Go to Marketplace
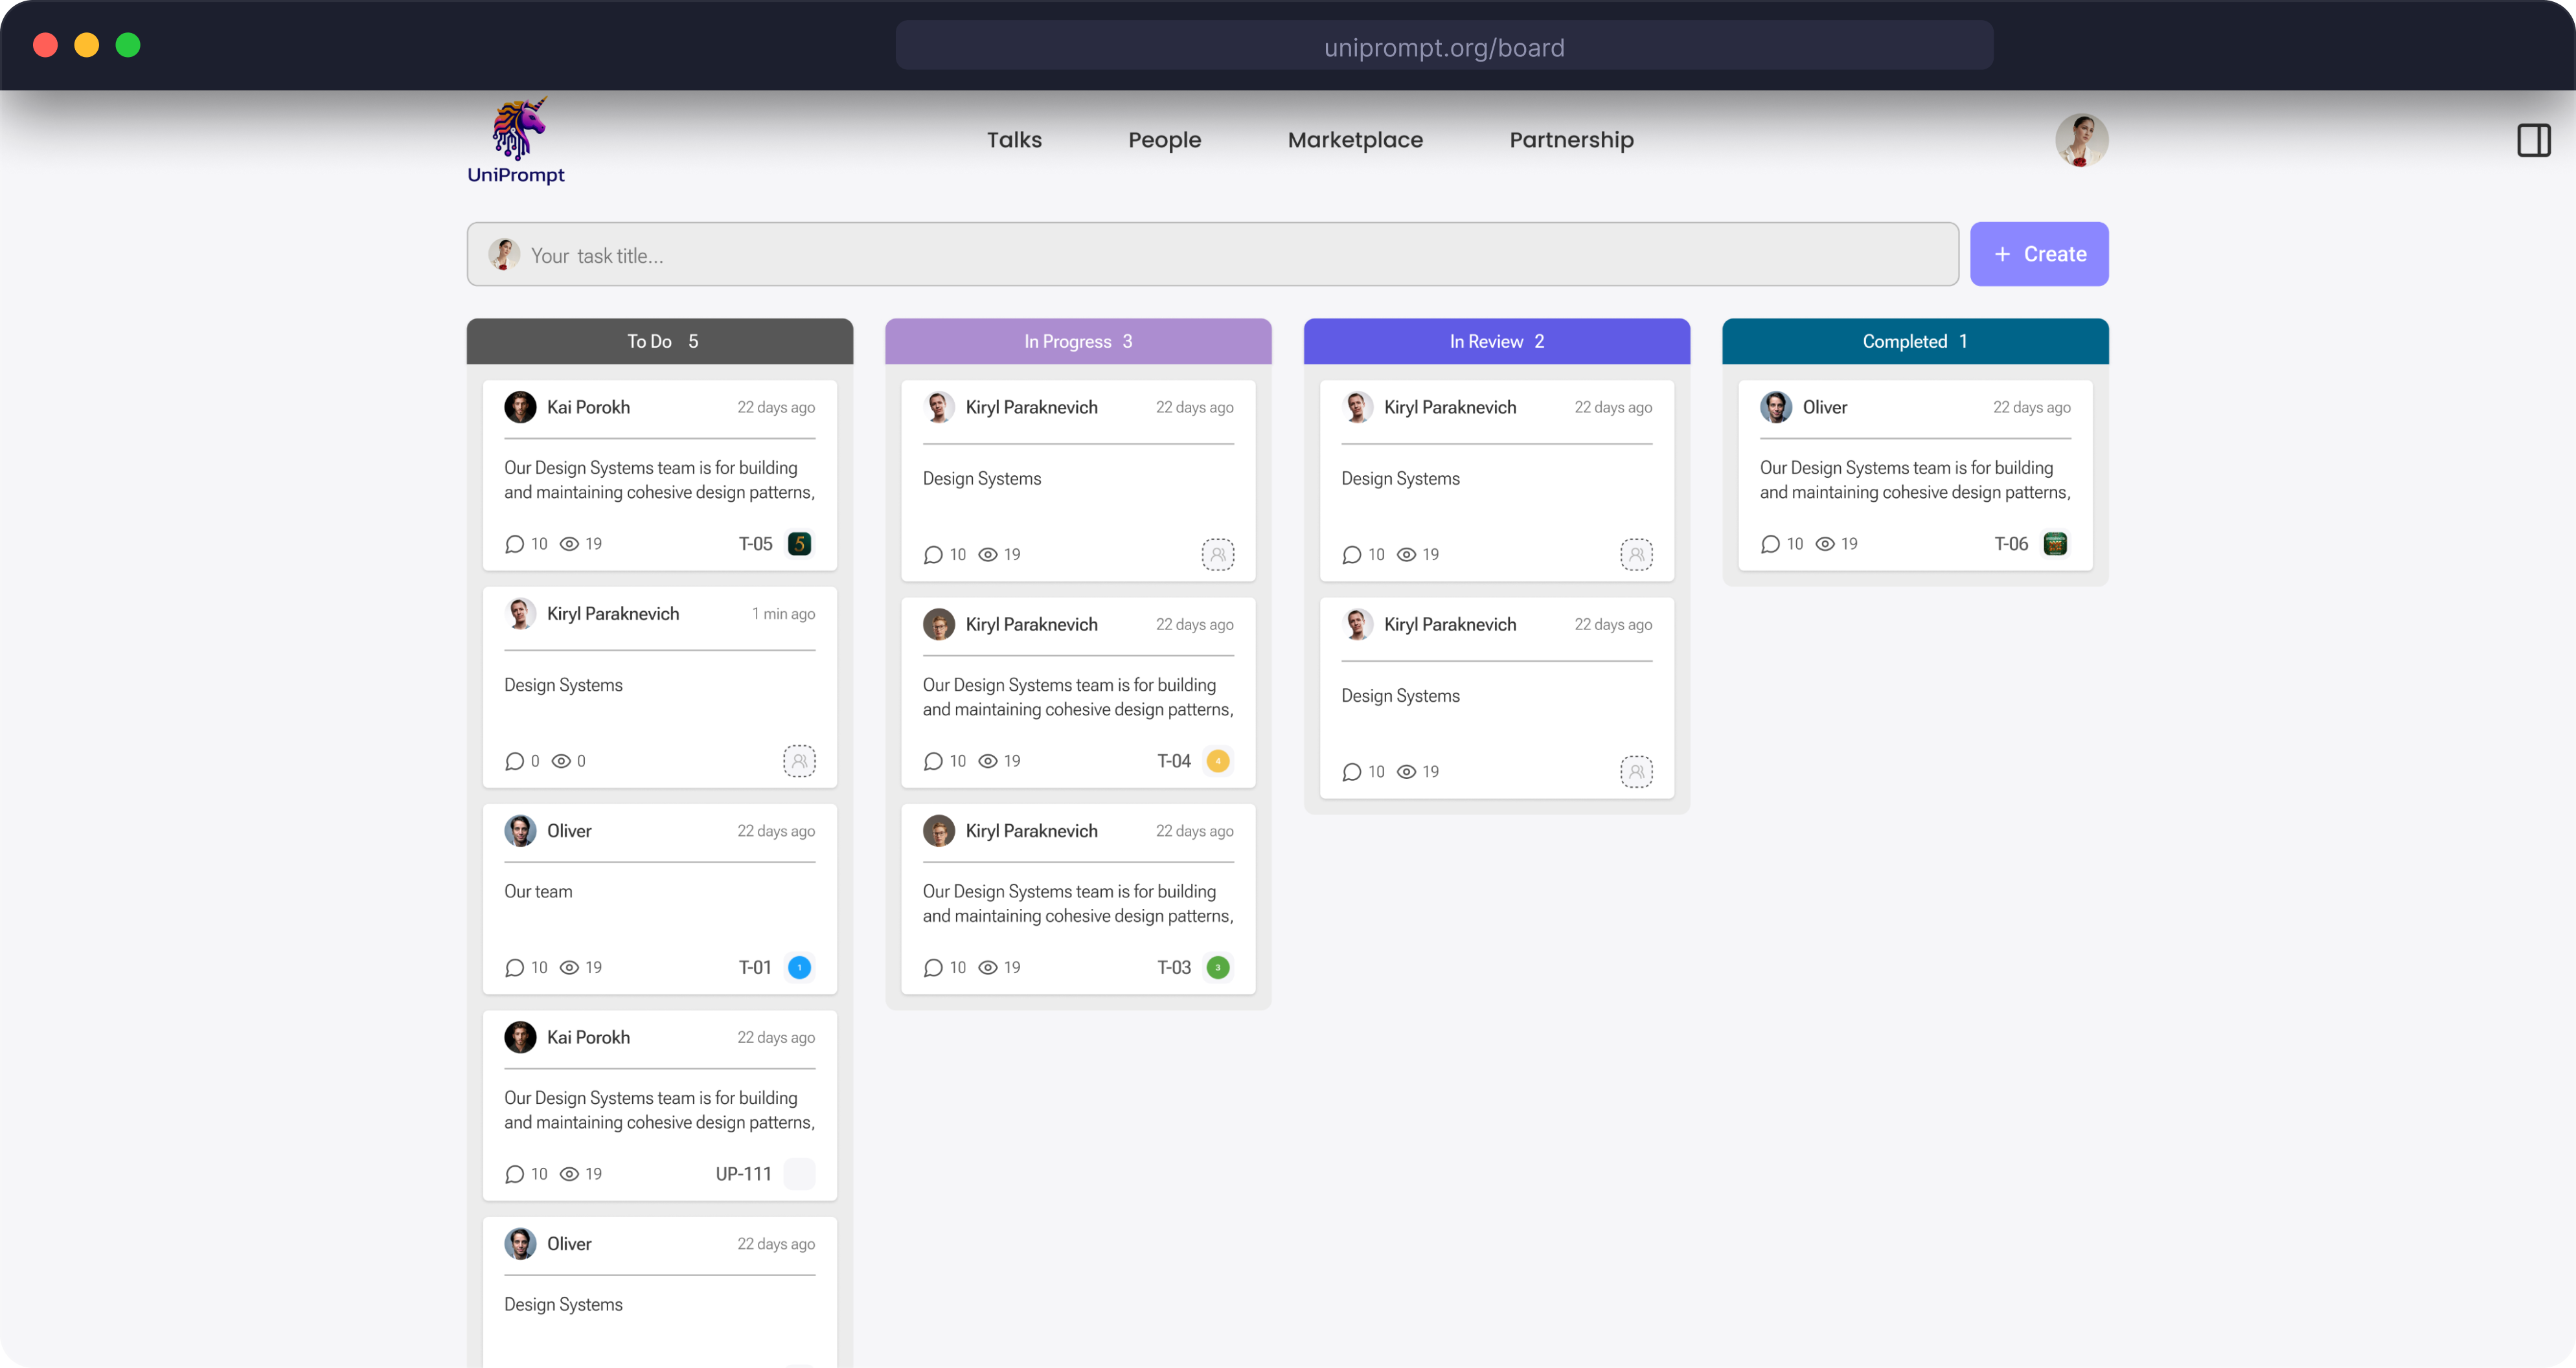Image resolution: width=2576 pixels, height=1368 pixels. tap(1355, 140)
